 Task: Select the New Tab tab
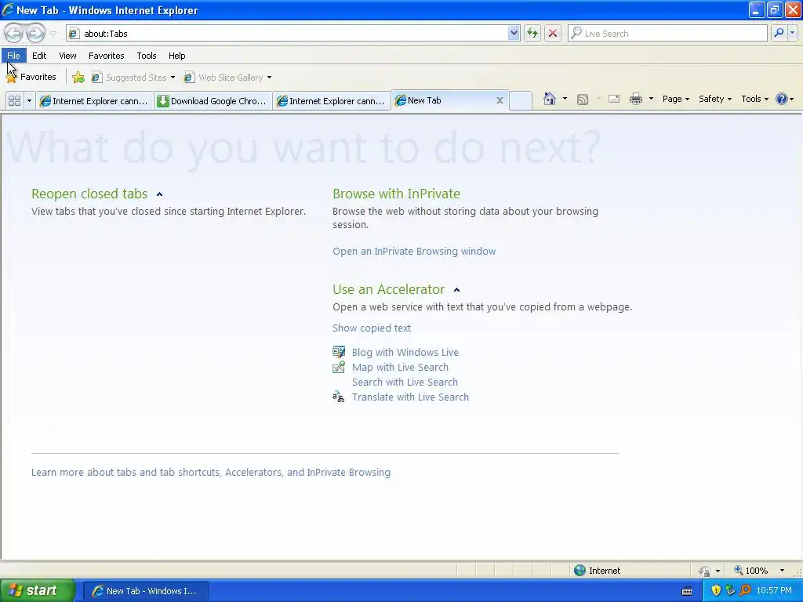point(444,100)
